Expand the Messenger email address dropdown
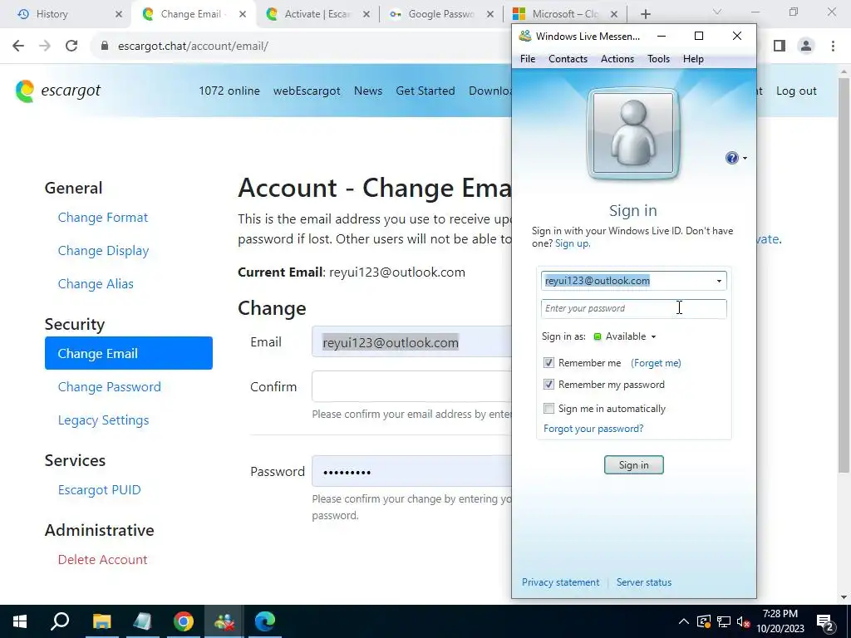 click(719, 281)
